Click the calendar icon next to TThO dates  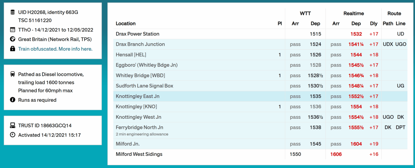(x=12, y=30)
